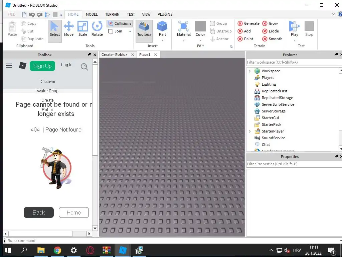Check the Join checkbox
This screenshot has height=257, width=342.
point(110,31)
